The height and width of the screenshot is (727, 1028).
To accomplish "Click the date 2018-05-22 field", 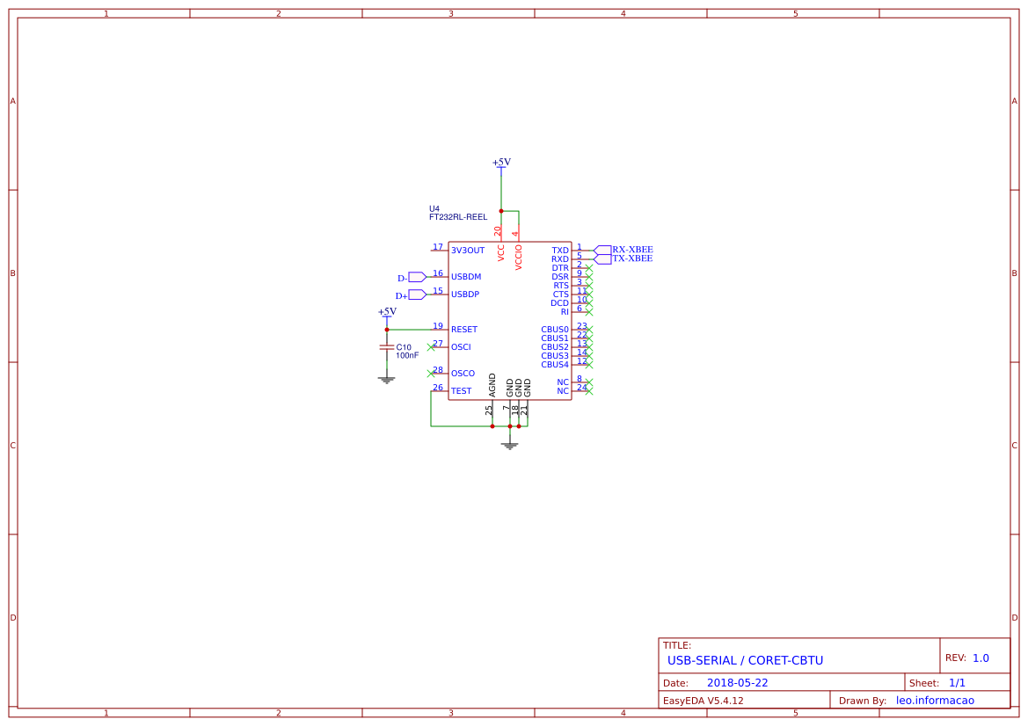I will [x=737, y=683].
